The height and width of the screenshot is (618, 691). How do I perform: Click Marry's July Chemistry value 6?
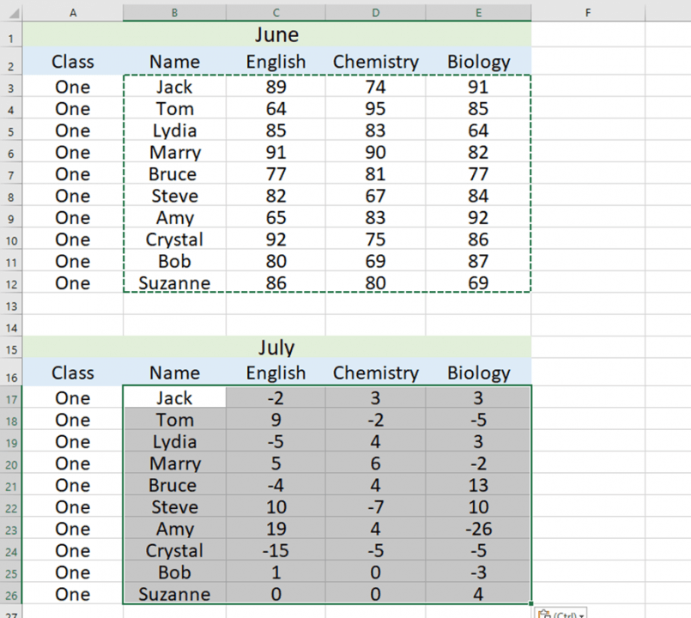(375, 463)
